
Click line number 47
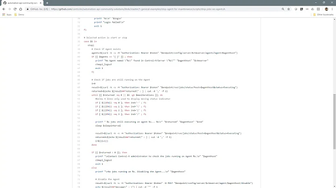[79, 84]
